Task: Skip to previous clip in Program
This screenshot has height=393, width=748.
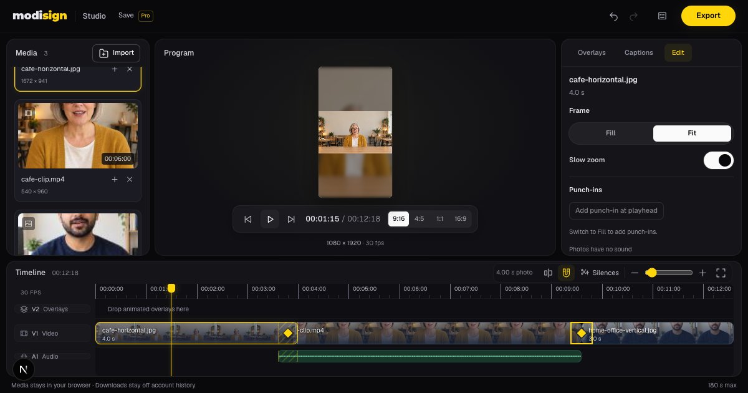Action: (247, 219)
